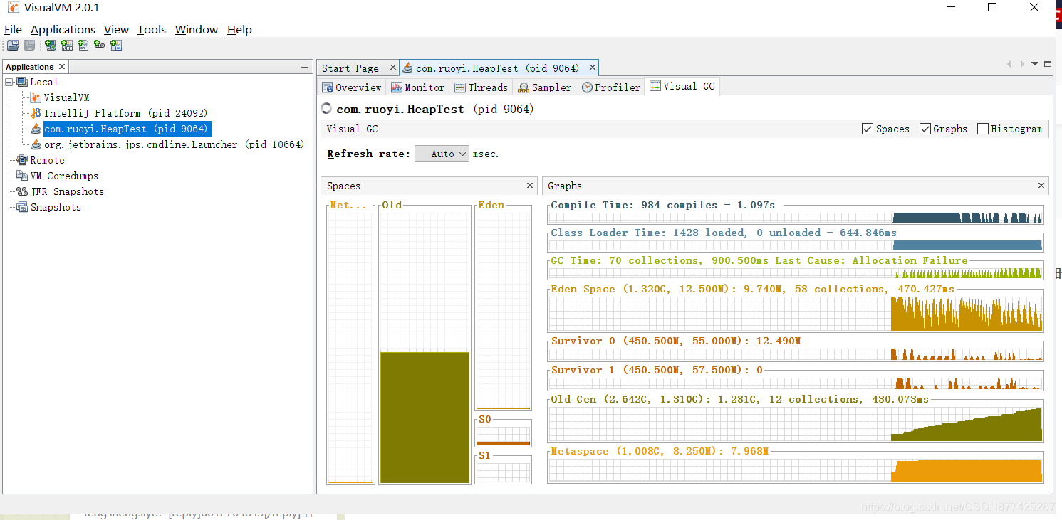Click the Java icon beside org.jetbrains.jps.cmdline.Launcher
This screenshot has width=1062, height=520.
click(x=36, y=144)
